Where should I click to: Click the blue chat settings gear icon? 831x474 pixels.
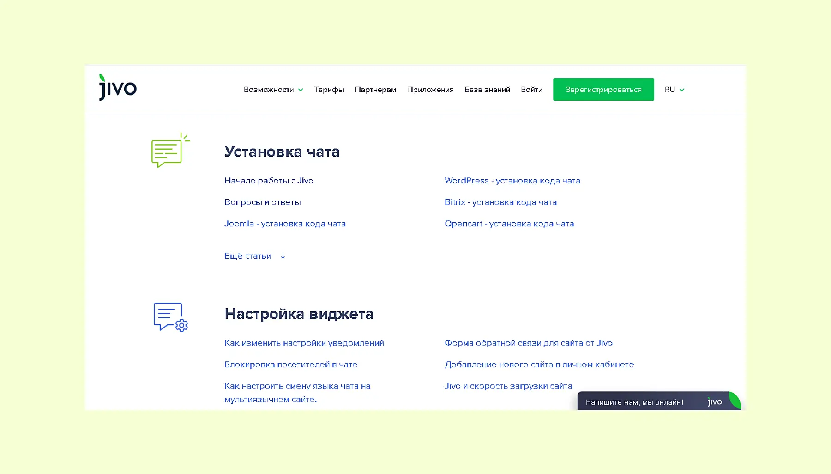[x=170, y=317]
